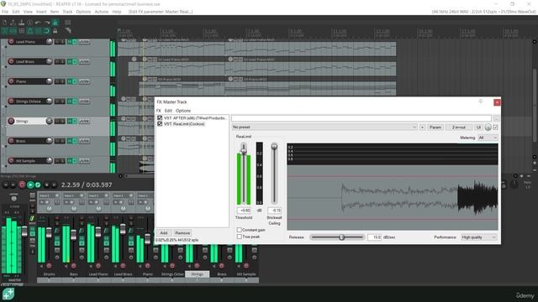538x302 pixels.
Task: Toggle the auto-crossfade toolbar icon
Action: coord(5,31)
